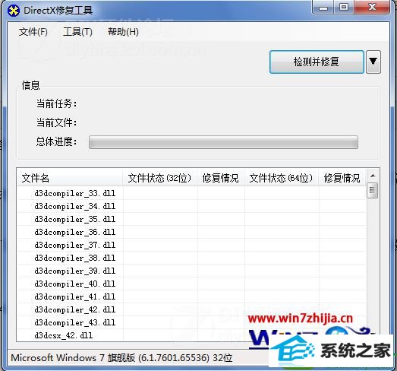
Task: Select row d3dcompiler_37.dll
Action: pyautogui.click(x=191, y=245)
